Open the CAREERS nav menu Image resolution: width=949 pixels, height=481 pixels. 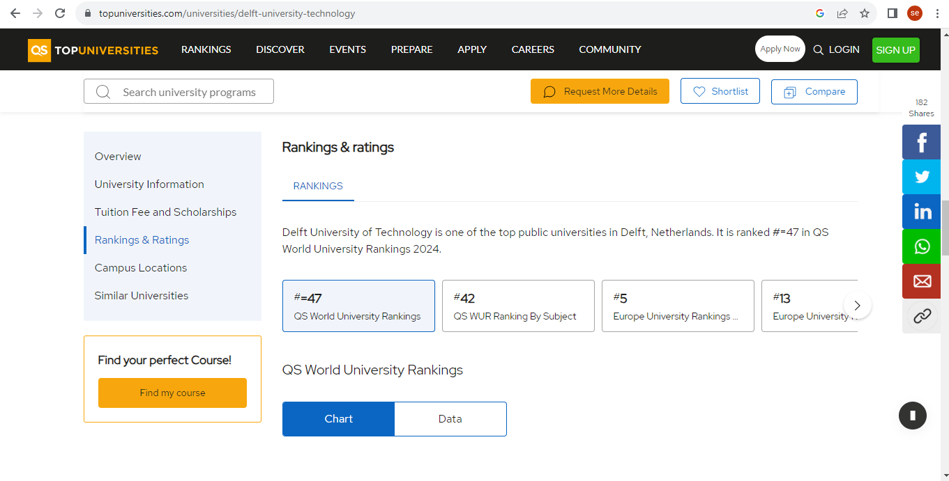533,49
